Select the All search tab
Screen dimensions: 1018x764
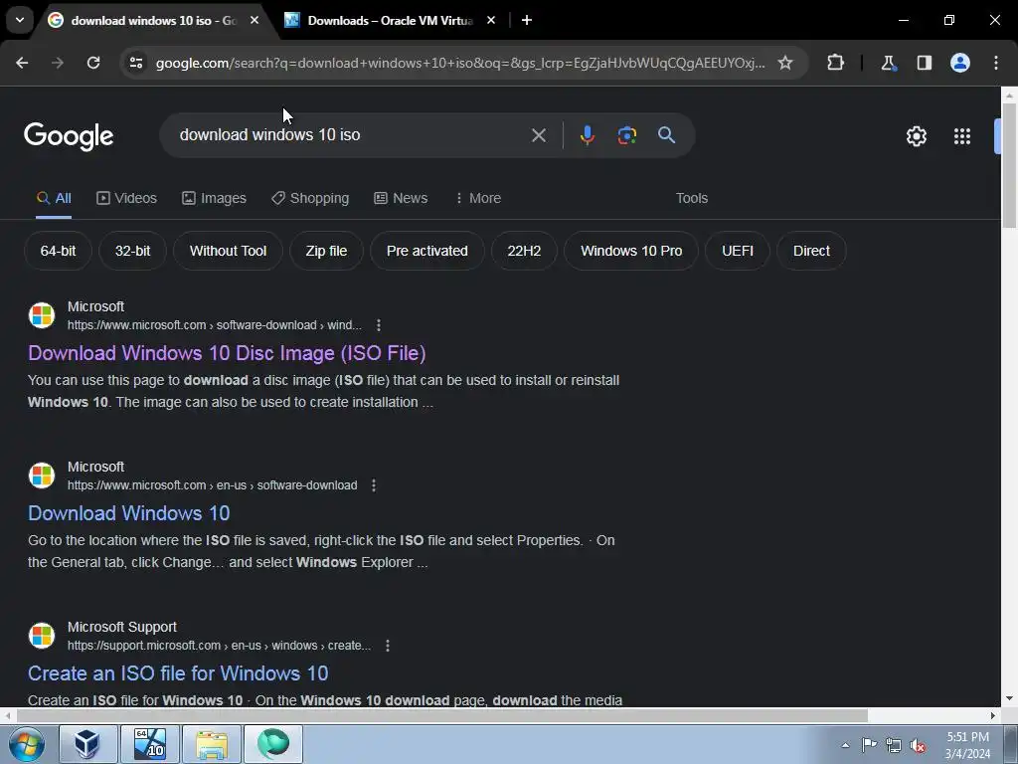54,198
